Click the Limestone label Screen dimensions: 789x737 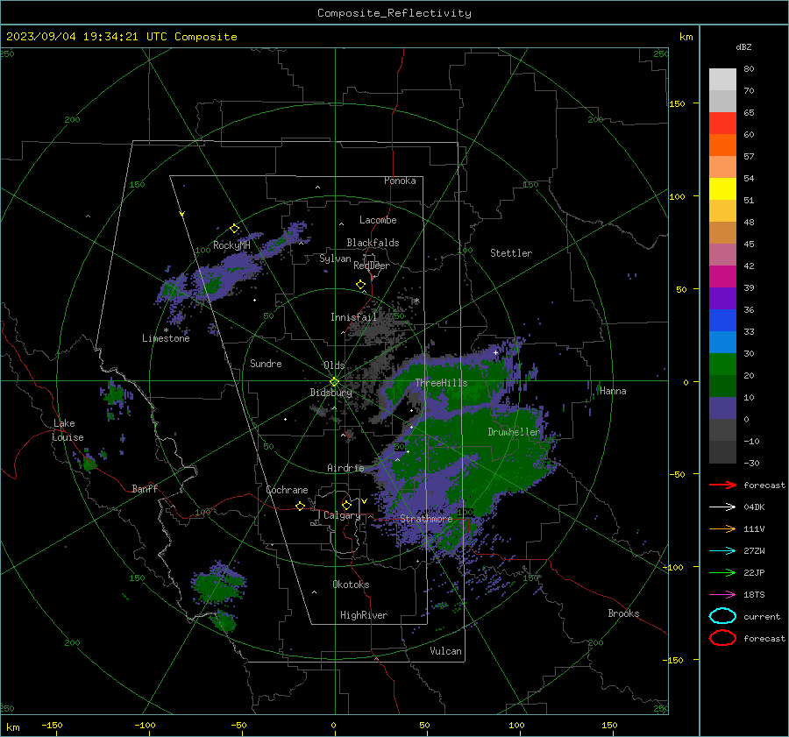click(x=166, y=338)
